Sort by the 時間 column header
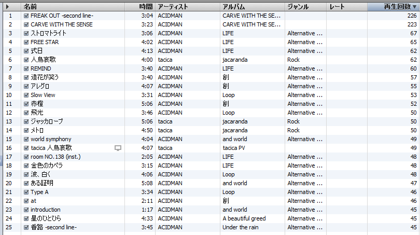This screenshot has width=420, height=235. pyautogui.click(x=140, y=7)
